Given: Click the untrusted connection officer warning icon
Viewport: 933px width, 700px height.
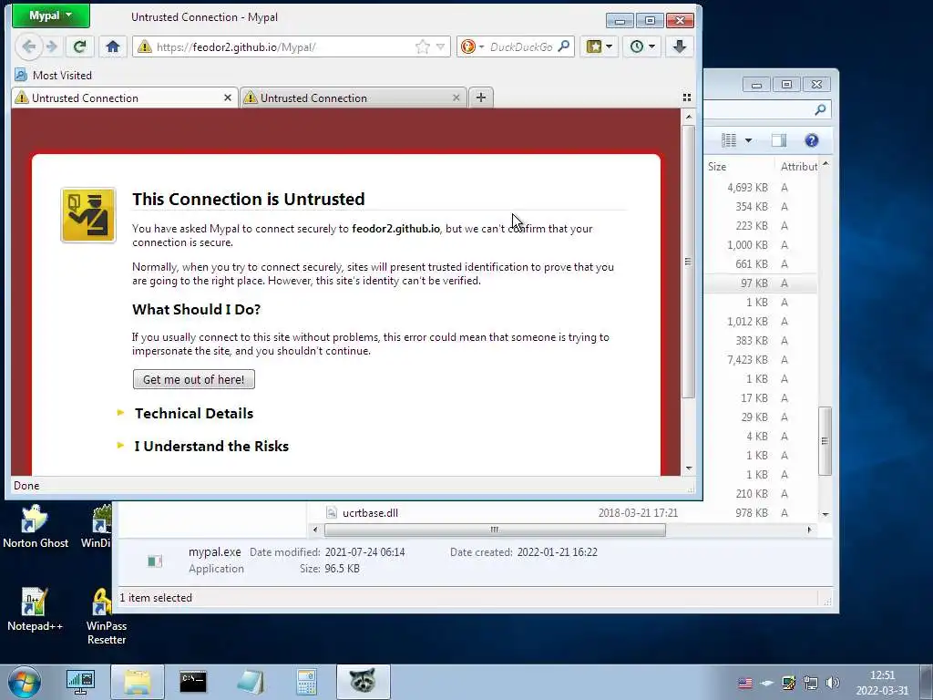Looking at the screenshot, I should [88, 215].
